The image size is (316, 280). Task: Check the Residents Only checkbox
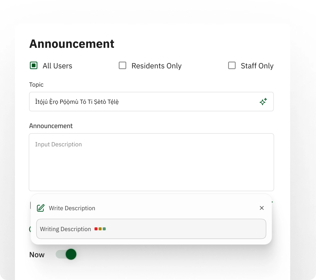(122, 66)
